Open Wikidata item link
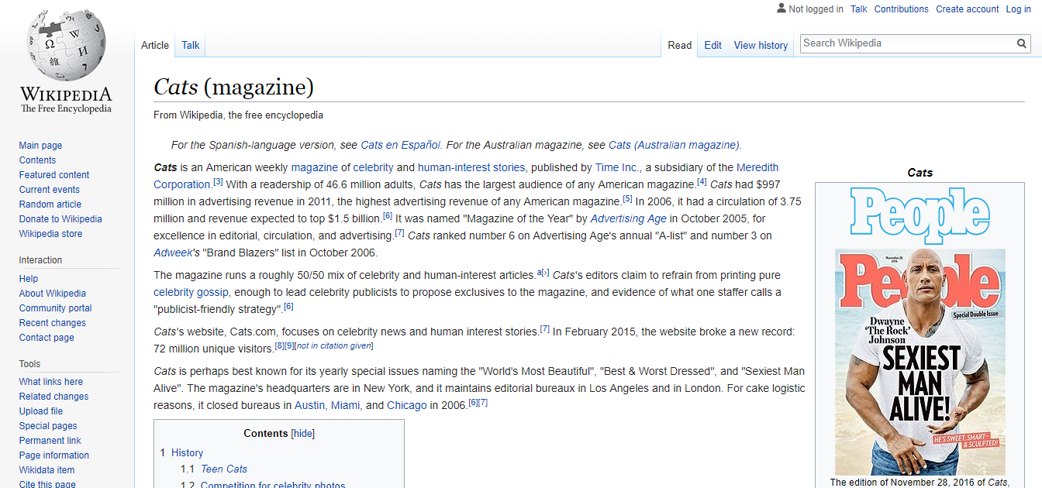 [47, 470]
